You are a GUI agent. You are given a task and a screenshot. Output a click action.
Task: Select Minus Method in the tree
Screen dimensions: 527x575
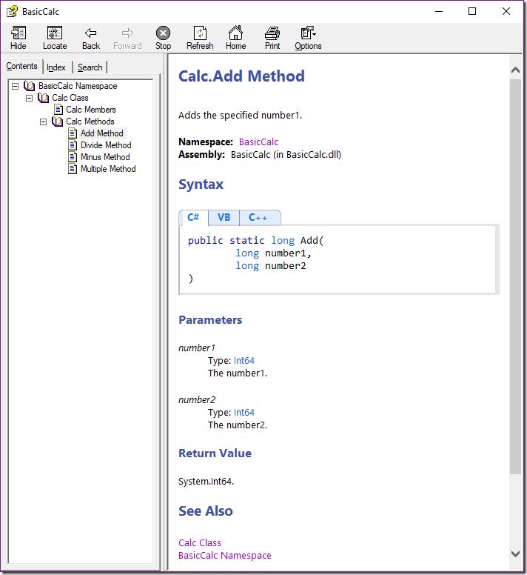(105, 156)
